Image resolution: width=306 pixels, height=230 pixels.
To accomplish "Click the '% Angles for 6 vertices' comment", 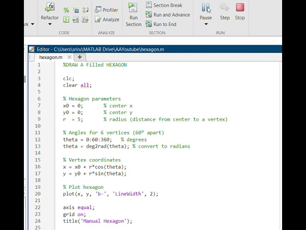I will [113, 133].
